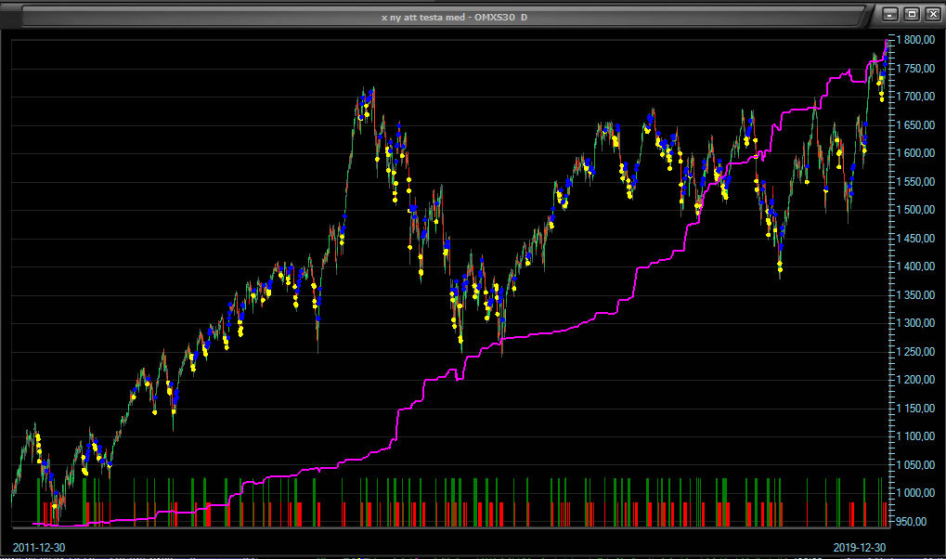Viewport: 946px width, 559px height.
Task: Click the 1 800,00 price axis label
Action: [x=914, y=41]
